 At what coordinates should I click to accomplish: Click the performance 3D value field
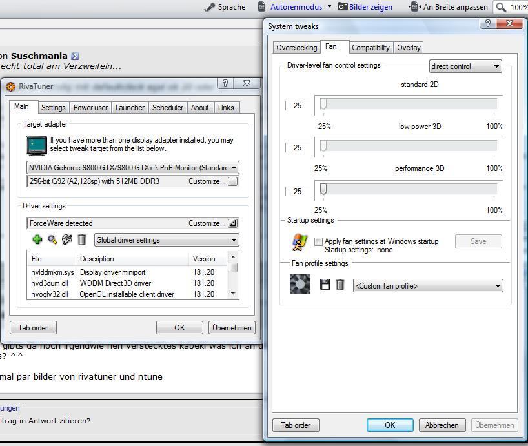tap(297, 191)
